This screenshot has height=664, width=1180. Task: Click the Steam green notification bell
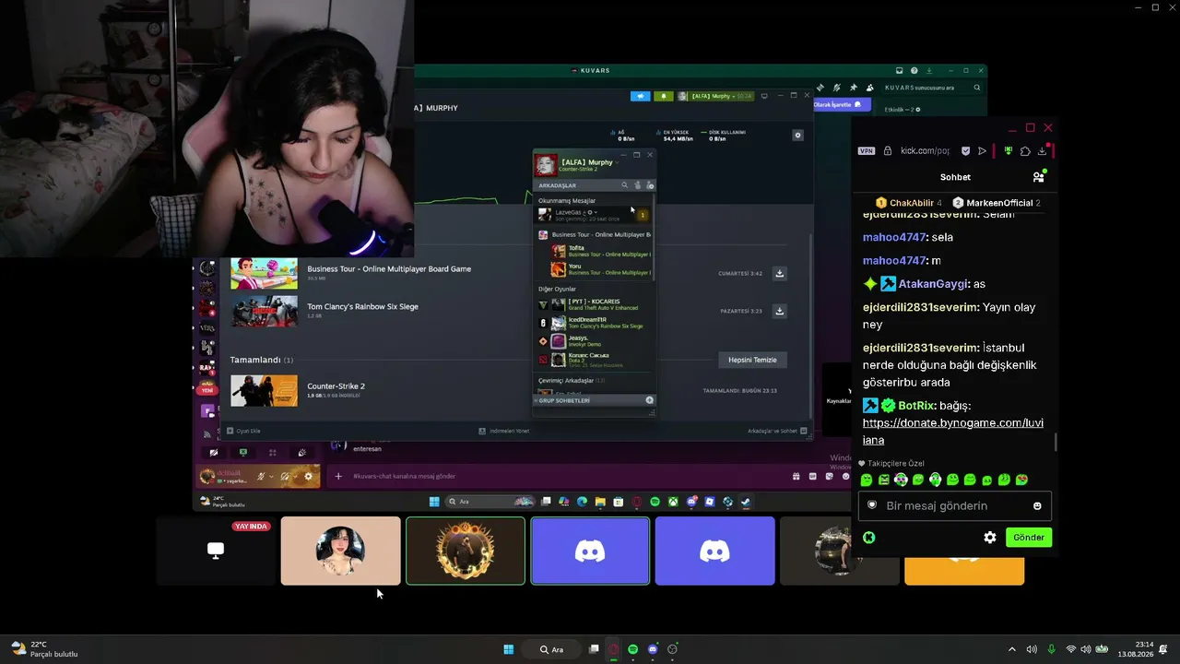click(663, 96)
